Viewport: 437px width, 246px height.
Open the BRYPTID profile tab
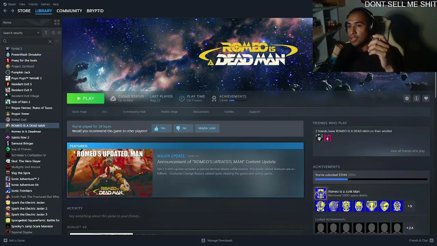pos(95,11)
